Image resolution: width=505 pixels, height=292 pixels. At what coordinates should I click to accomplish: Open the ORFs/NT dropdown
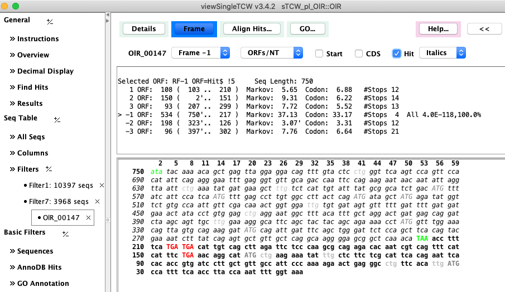(x=271, y=53)
